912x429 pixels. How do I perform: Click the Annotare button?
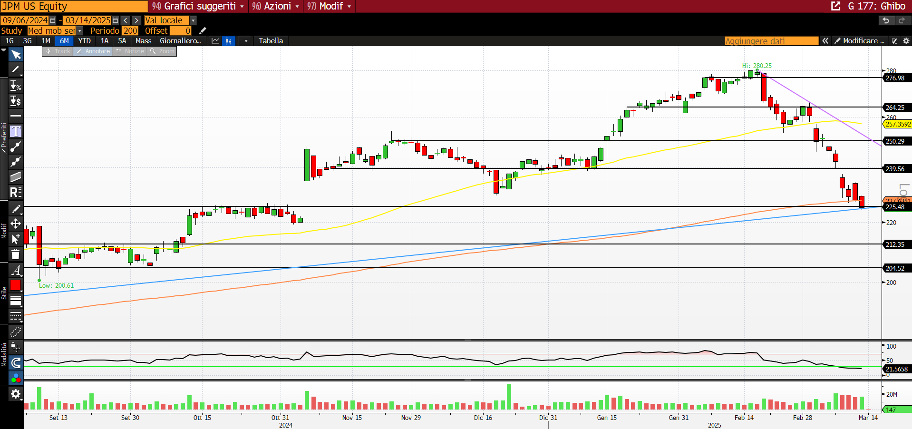pyautogui.click(x=93, y=51)
